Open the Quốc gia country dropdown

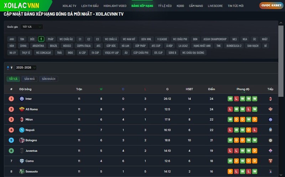click(x=32, y=27)
